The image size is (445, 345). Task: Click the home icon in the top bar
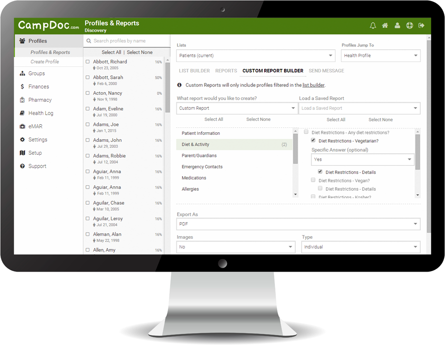pyautogui.click(x=385, y=24)
